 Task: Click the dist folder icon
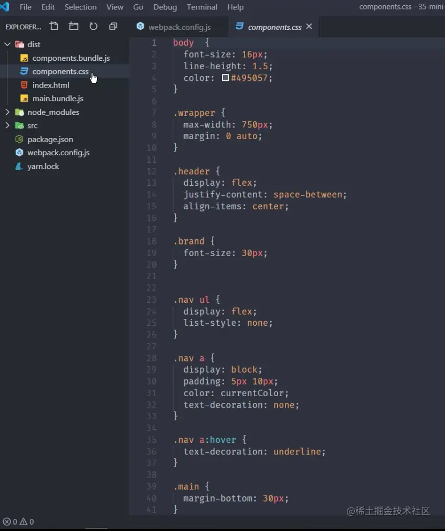coord(19,45)
